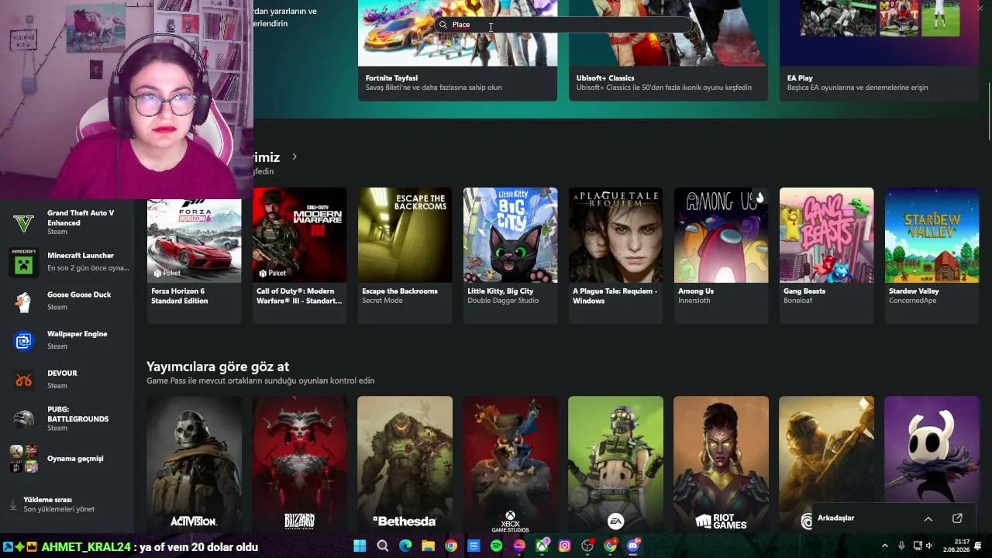The image size is (992, 558).
Task: Open Instagram from the taskbar
Action: (x=565, y=546)
